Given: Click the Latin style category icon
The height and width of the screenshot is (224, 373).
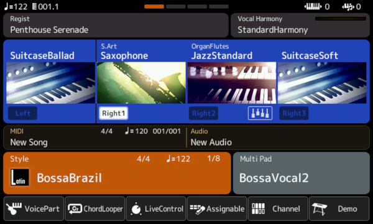Looking at the screenshot, I should point(20,177).
